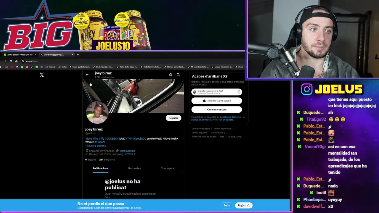Sign in with Google as Joel
The height and width of the screenshot is (213, 379).
pos(217,92)
